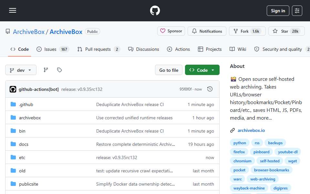
Task: Click the .github row folder icon
Action: point(13,104)
